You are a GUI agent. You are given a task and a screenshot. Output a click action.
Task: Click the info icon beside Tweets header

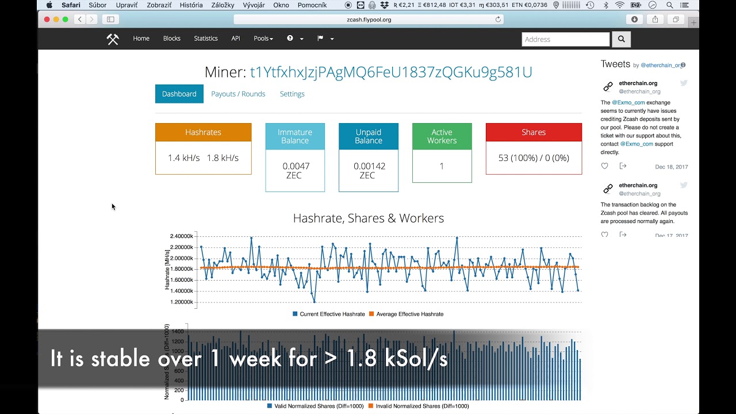[683, 65]
